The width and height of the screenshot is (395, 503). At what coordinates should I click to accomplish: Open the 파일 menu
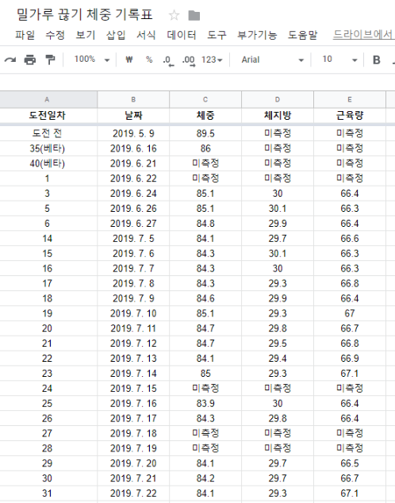click(25, 35)
